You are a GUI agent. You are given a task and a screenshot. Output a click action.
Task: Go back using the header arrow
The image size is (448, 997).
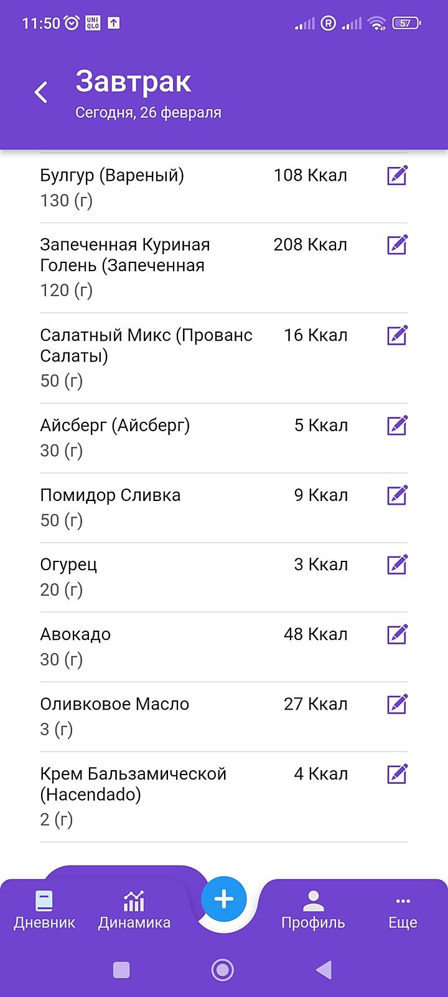tap(41, 92)
